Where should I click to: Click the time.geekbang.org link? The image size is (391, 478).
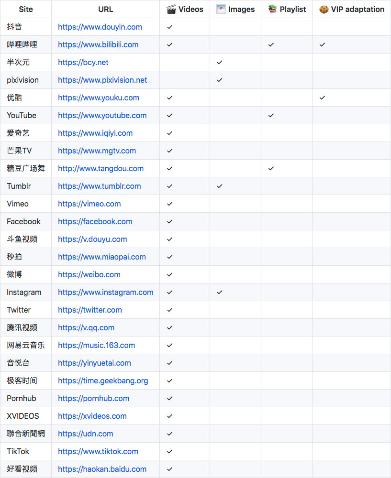[x=103, y=380]
